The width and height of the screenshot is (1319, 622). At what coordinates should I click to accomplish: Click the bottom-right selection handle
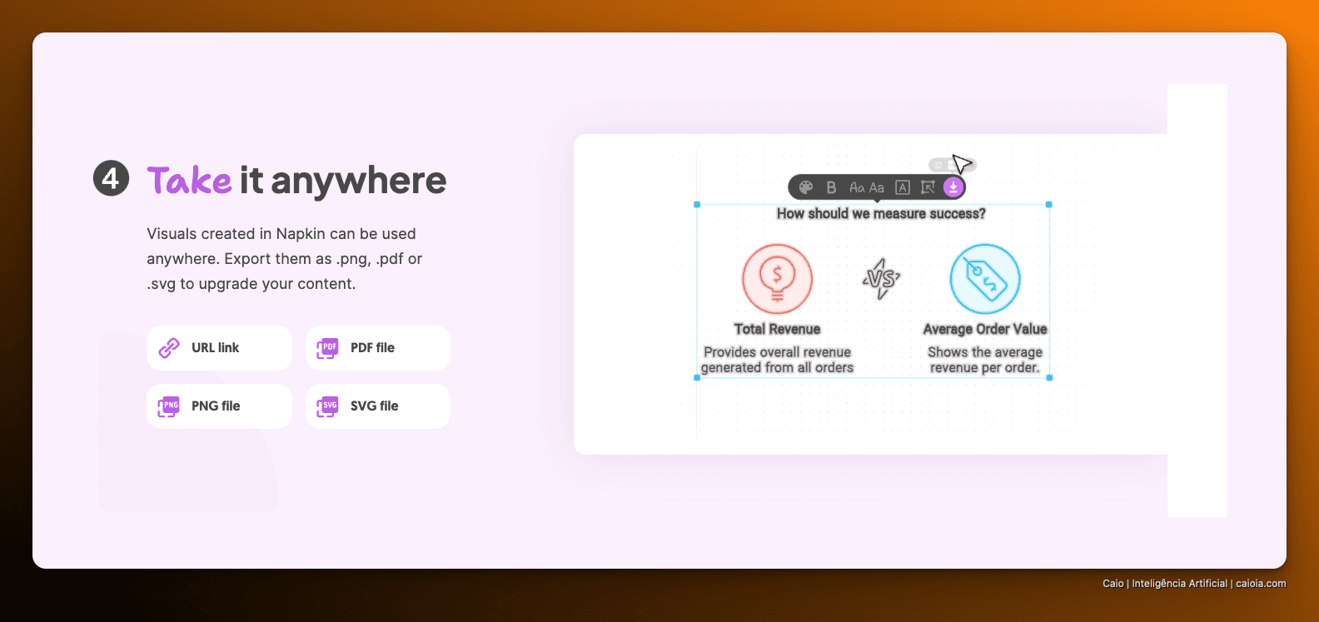[1049, 378]
